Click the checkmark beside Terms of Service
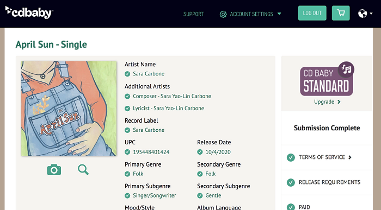Screen dimensions: 381x210 coord(291,157)
